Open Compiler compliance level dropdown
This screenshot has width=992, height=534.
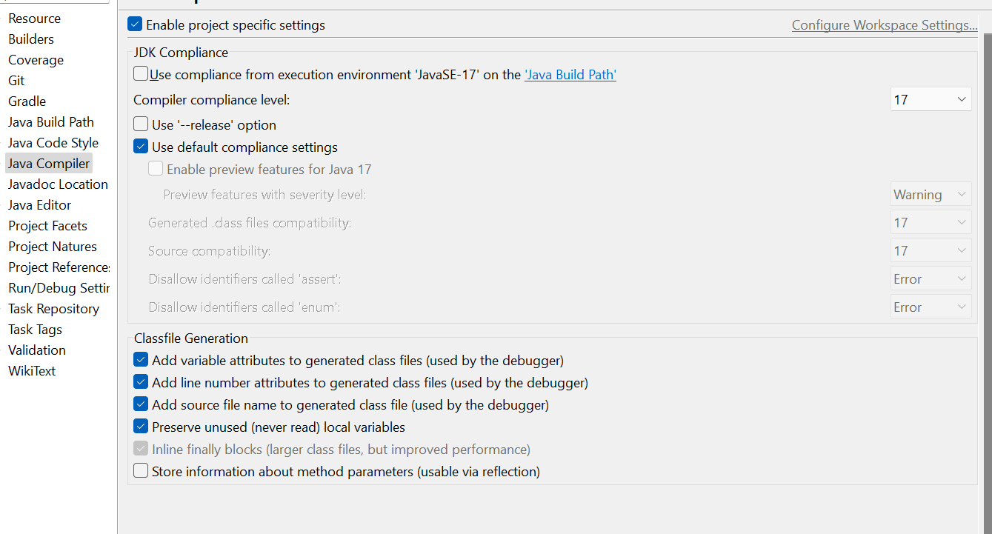(x=931, y=99)
